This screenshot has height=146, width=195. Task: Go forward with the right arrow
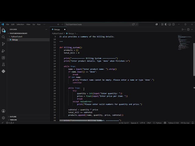62,24
